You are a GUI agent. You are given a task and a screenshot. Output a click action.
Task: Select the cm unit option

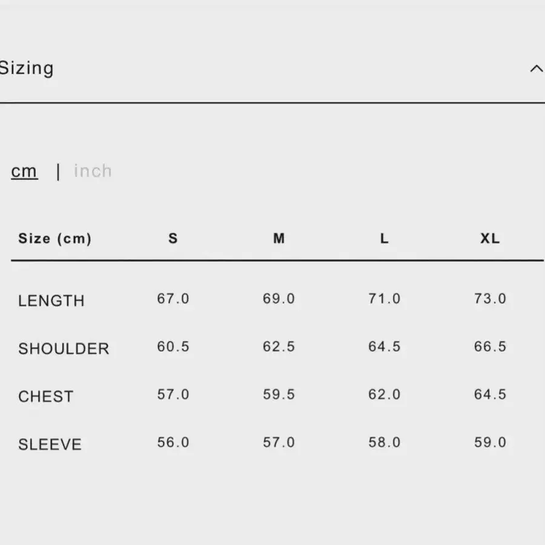(x=24, y=171)
